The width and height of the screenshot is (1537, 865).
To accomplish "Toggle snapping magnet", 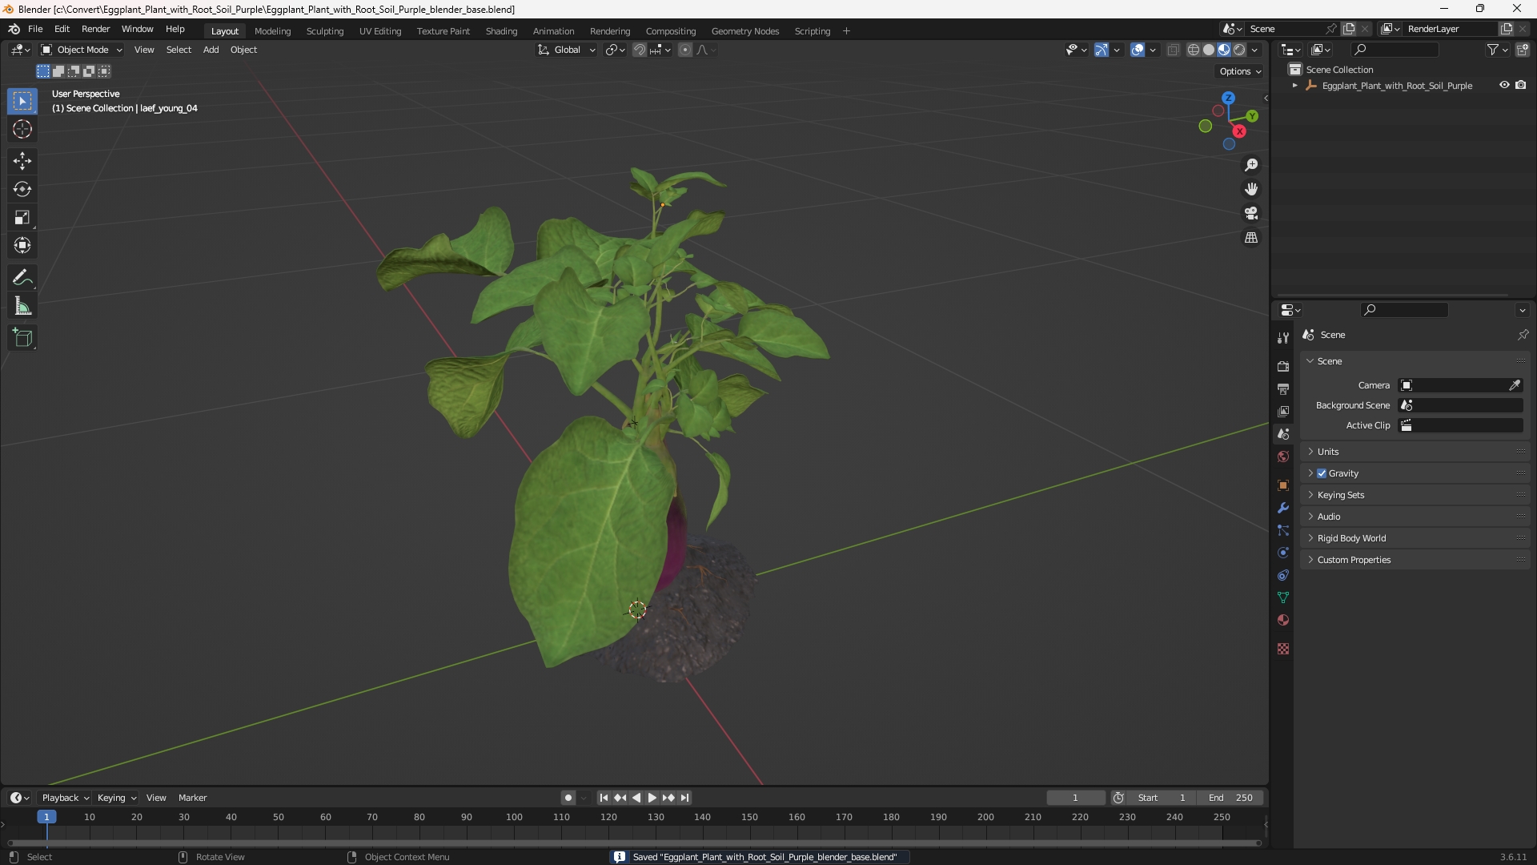I will pos(640,50).
